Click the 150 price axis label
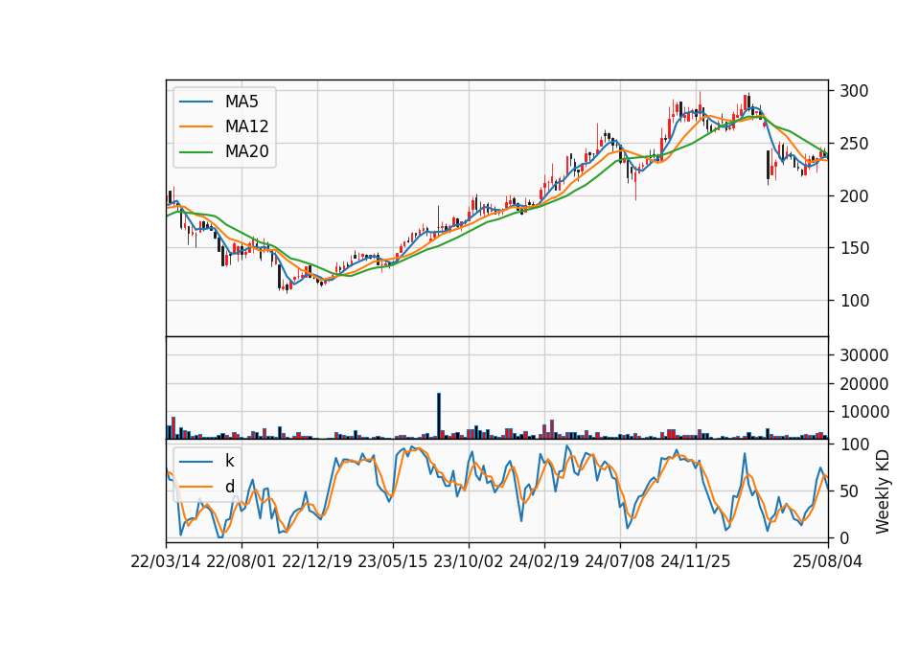Image resolution: width=920 pixels, height=661 pixels. (x=854, y=248)
